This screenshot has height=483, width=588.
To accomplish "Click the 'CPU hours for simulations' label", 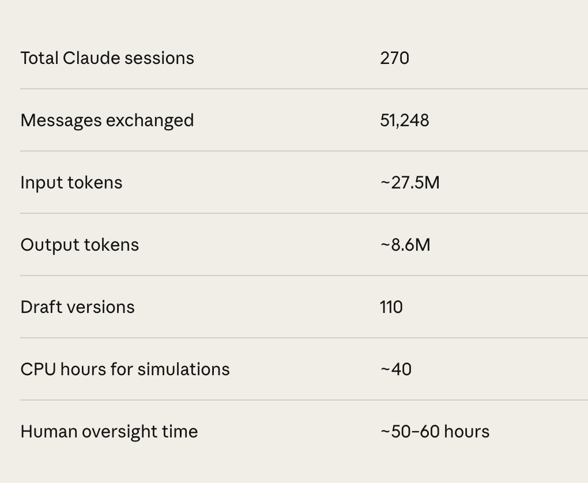I will coord(125,369).
